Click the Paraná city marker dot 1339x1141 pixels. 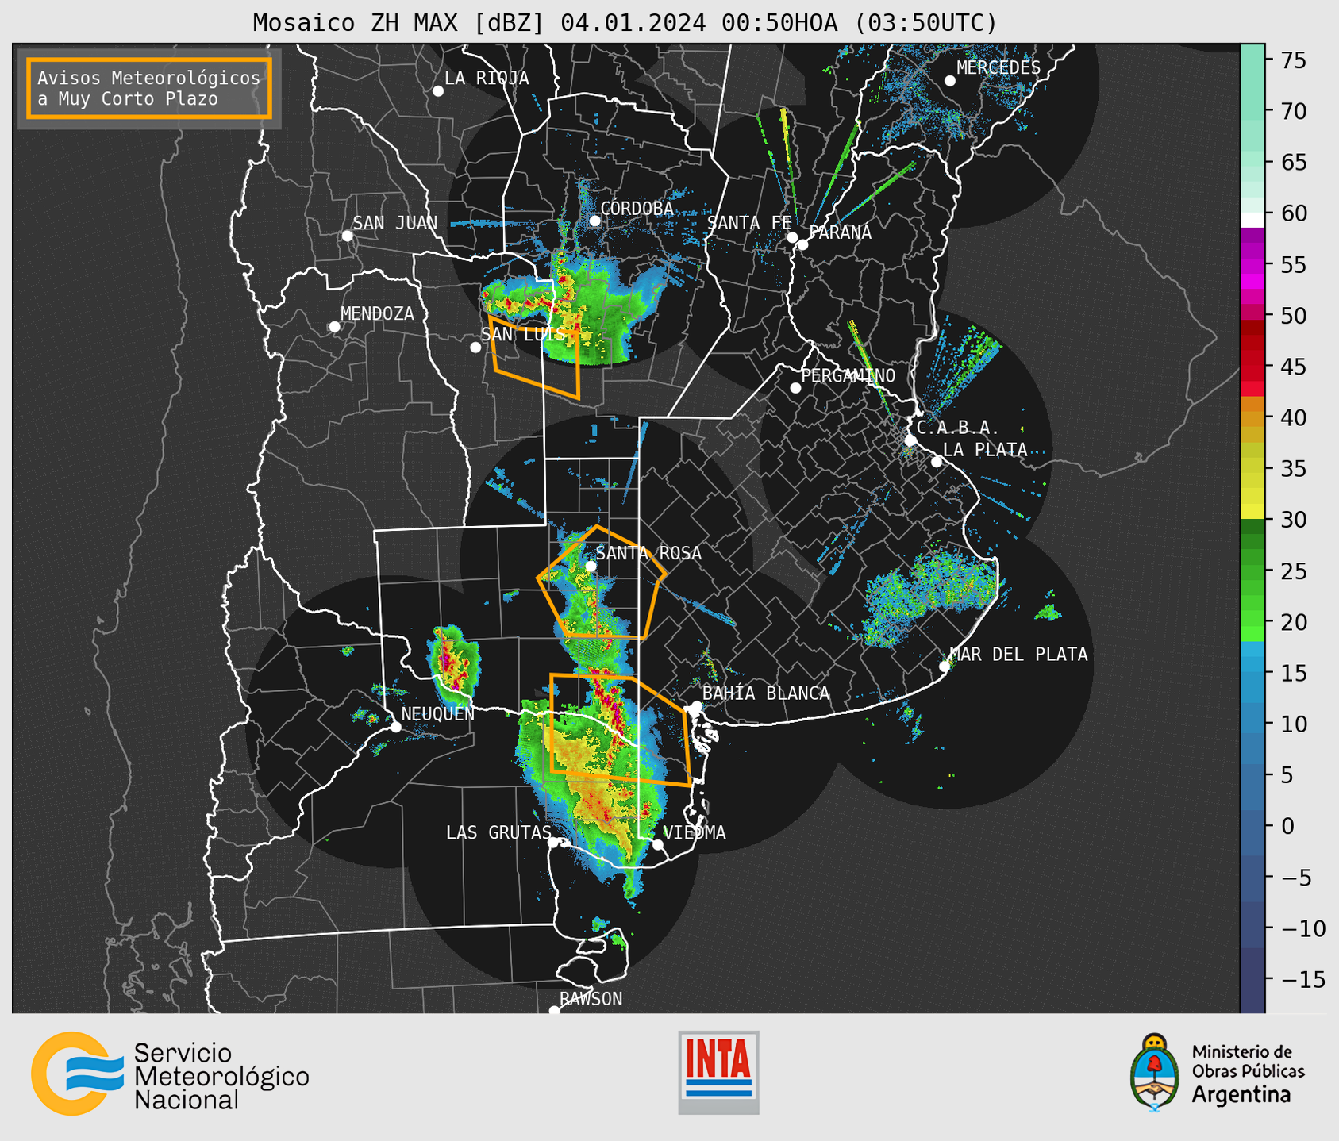point(802,244)
